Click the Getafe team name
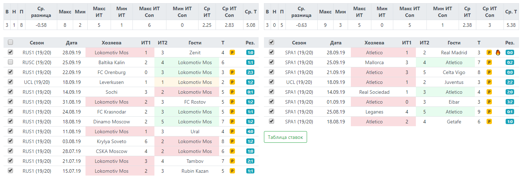This screenshot has height=178, width=524. coord(454,122)
